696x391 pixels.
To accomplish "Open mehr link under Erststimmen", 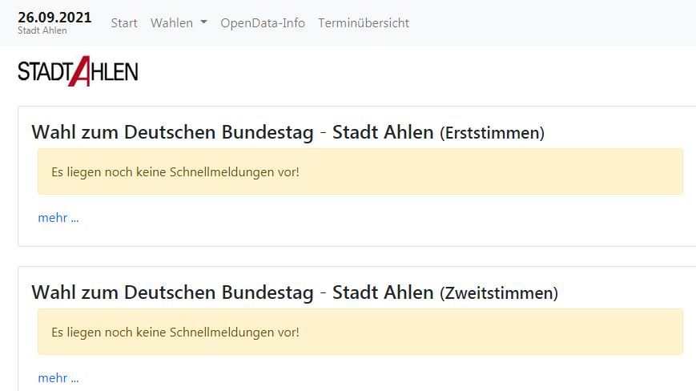I will [58, 218].
